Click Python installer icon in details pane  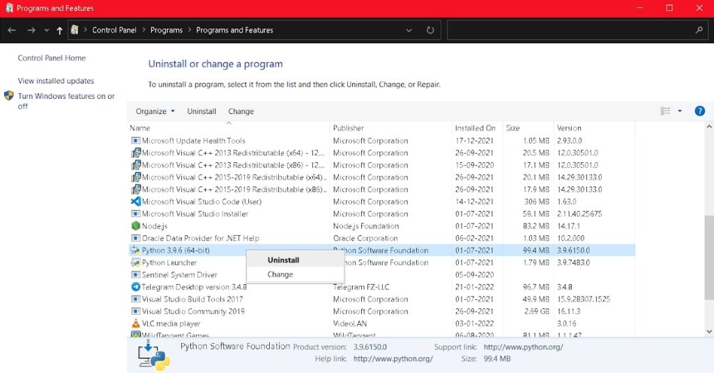pyautogui.click(x=154, y=356)
